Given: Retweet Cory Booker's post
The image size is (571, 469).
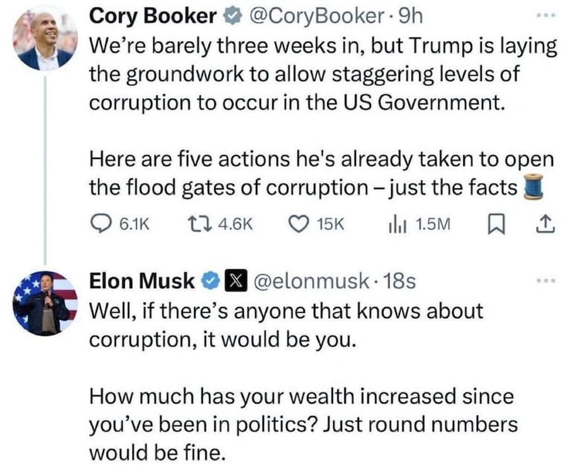Looking at the screenshot, I should pyautogui.click(x=220, y=224).
